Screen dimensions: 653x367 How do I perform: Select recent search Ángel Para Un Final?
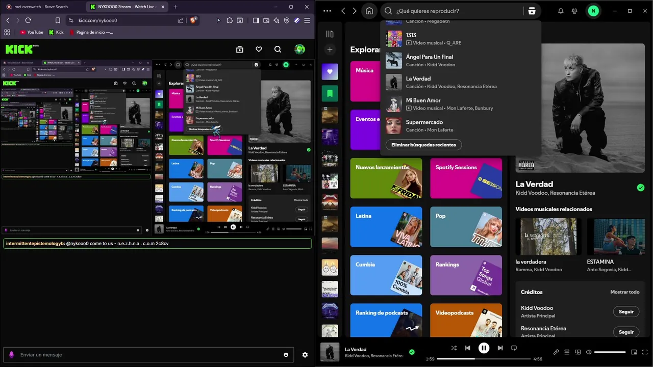point(460,61)
